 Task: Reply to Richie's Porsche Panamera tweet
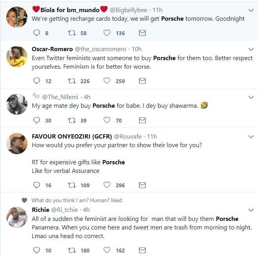pos(36,250)
